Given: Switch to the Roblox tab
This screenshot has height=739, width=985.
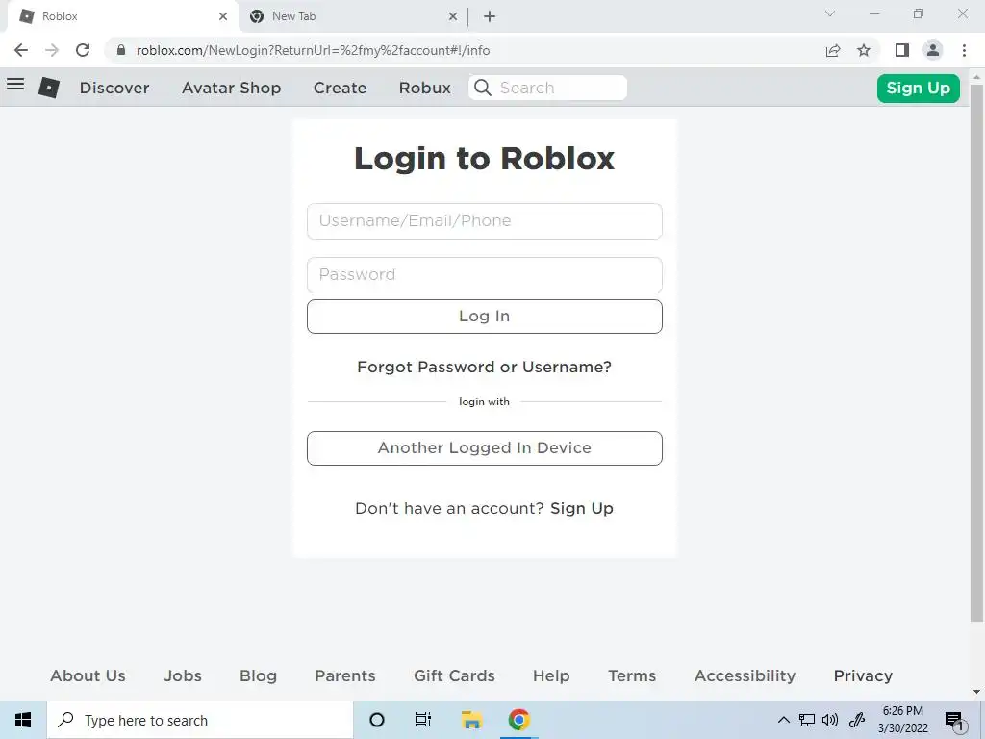Looking at the screenshot, I should pos(123,16).
